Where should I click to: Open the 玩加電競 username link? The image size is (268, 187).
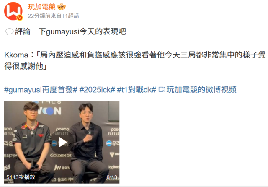(x=42, y=7)
